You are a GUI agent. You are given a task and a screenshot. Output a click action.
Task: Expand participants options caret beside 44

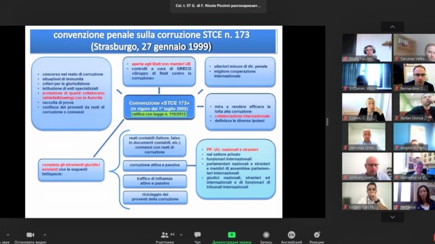(x=181, y=235)
